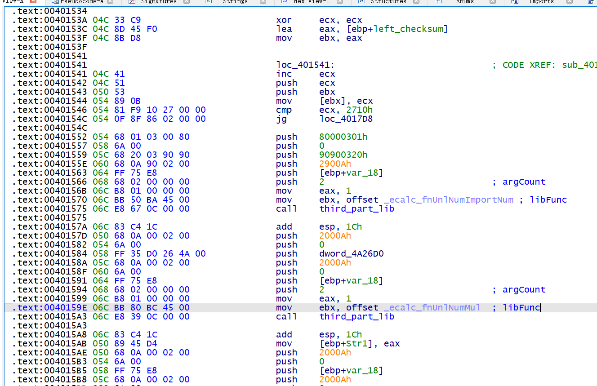Click the _ecalc_fnUnlNumMul offset name

[x=432, y=308]
